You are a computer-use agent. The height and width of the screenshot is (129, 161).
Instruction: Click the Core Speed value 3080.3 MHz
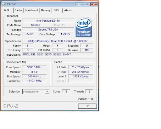(x=34, y=67)
